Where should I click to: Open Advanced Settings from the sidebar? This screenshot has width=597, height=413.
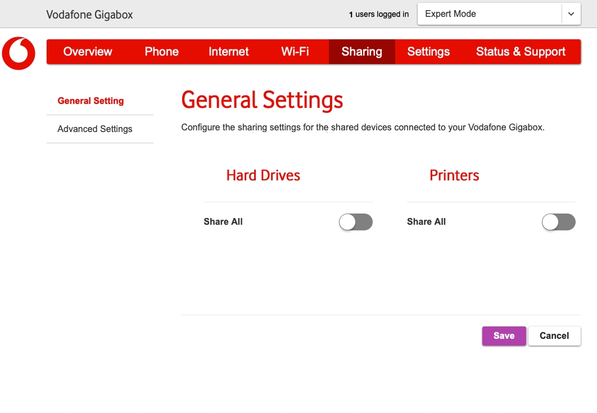(94, 129)
